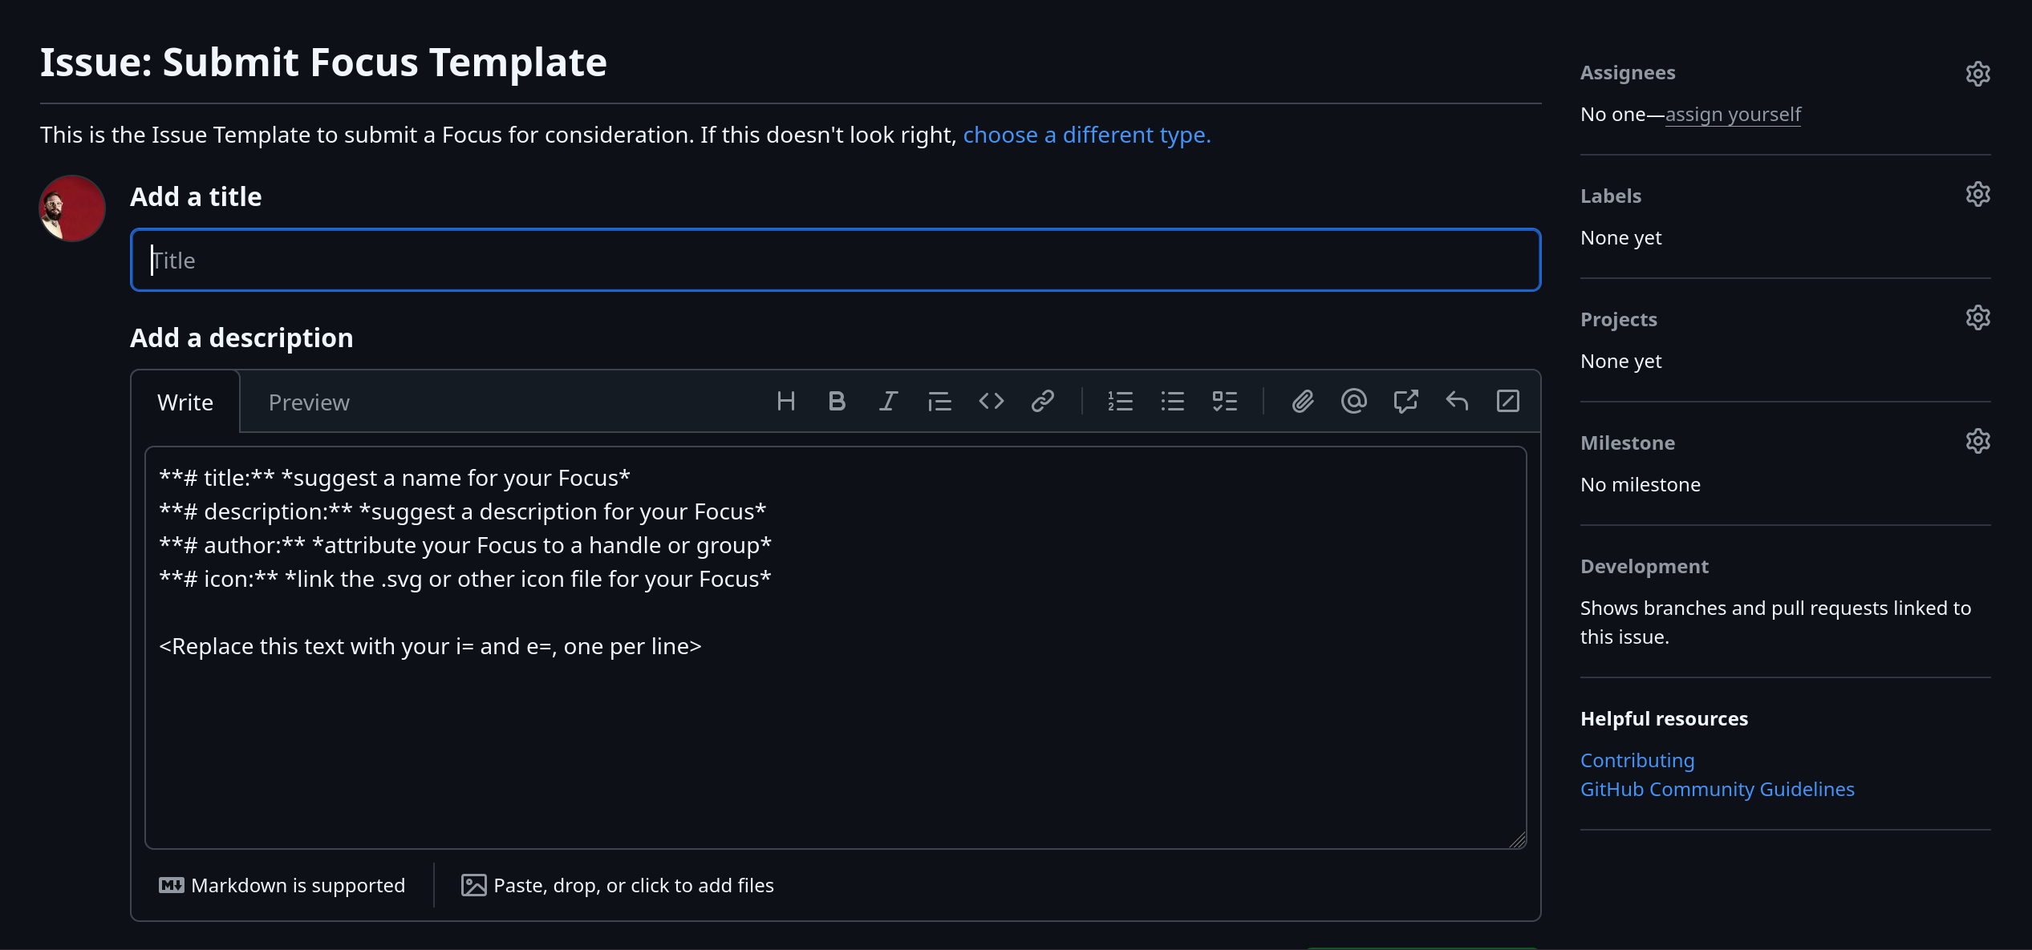This screenshot has width=2032, height=950.
Task: Click the ordered list icon
Action: (x=1118, y=401)
